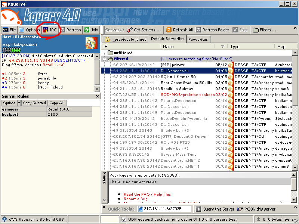Select the Shadow Lan #3 server
Image resolution: width=299 pixels, height=224 pixels.
[x=197, y=130]
